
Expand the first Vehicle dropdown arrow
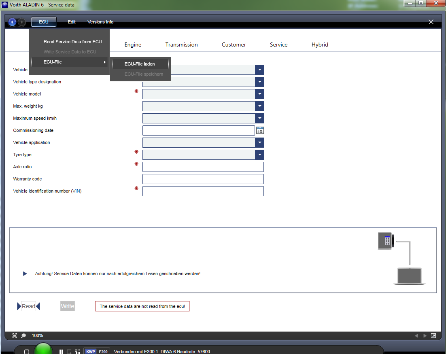pyautogui.click(x=259, y=70)
